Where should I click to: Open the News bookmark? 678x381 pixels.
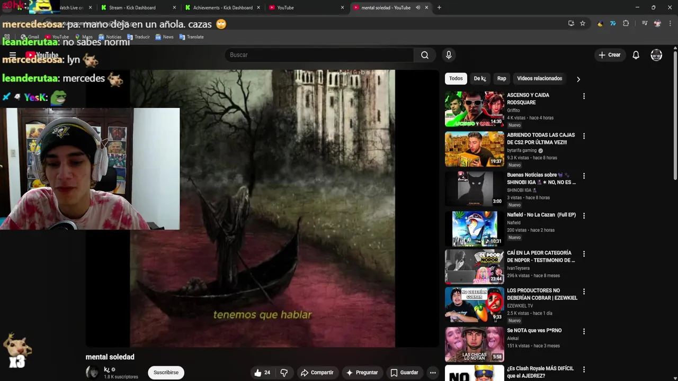(164, 37)
